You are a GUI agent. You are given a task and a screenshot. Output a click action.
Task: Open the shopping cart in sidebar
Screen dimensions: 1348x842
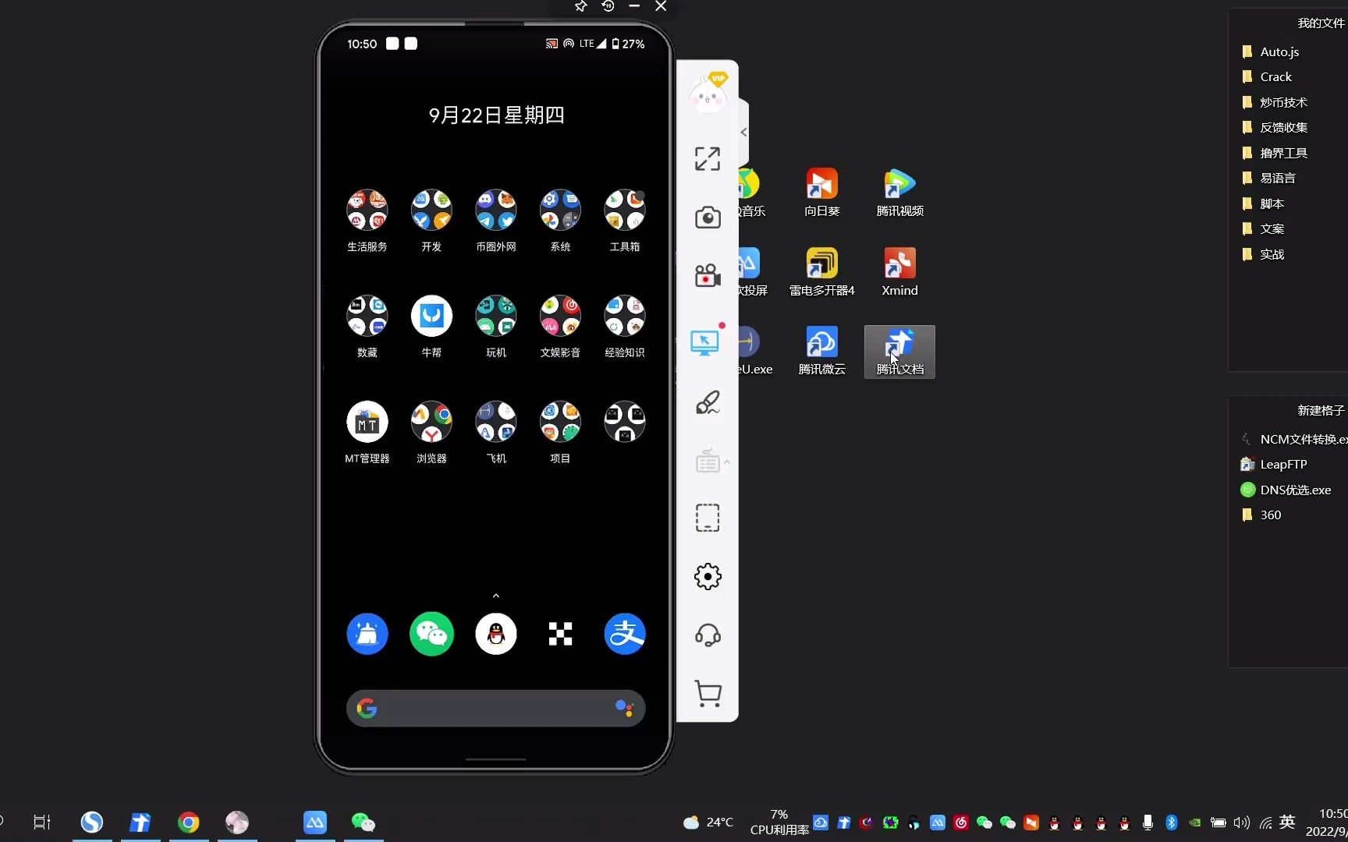(708, 694)
